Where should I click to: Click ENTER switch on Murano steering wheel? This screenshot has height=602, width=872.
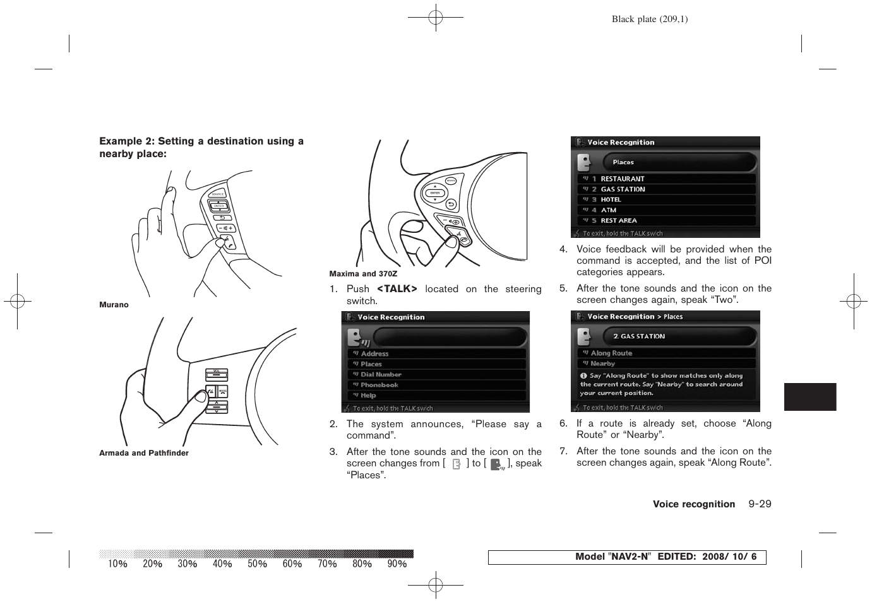pyautogui.click(x=219, y=206)
